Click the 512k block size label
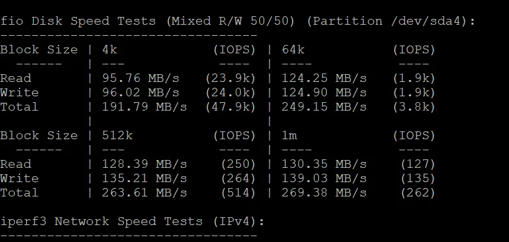 (x=117, y=135)
